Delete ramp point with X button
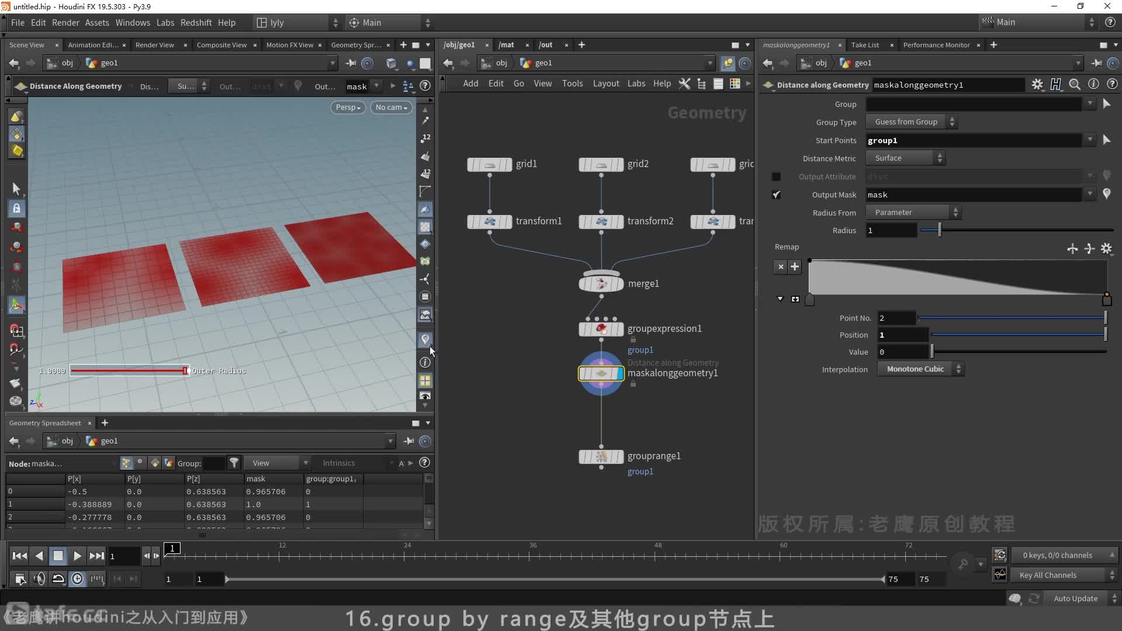This screenshot has width=1122, height=631. pos(781,266)
